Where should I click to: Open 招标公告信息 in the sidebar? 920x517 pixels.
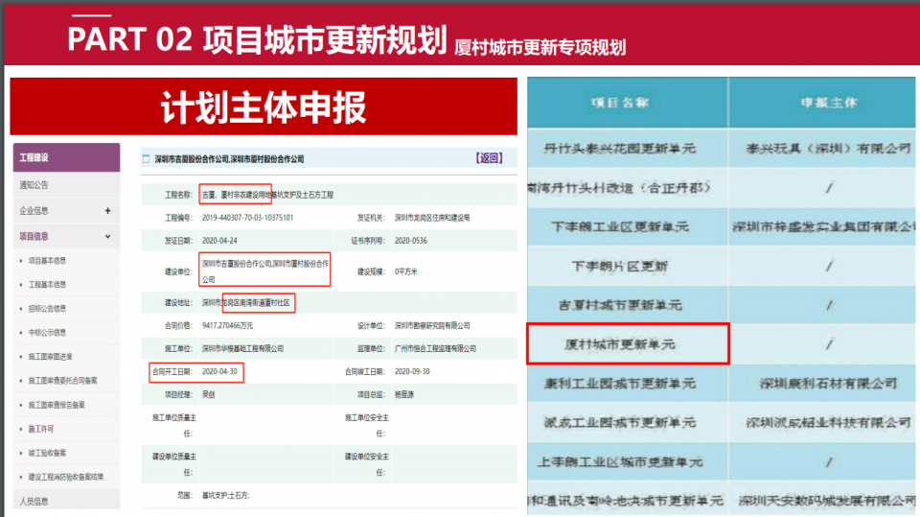48,309
